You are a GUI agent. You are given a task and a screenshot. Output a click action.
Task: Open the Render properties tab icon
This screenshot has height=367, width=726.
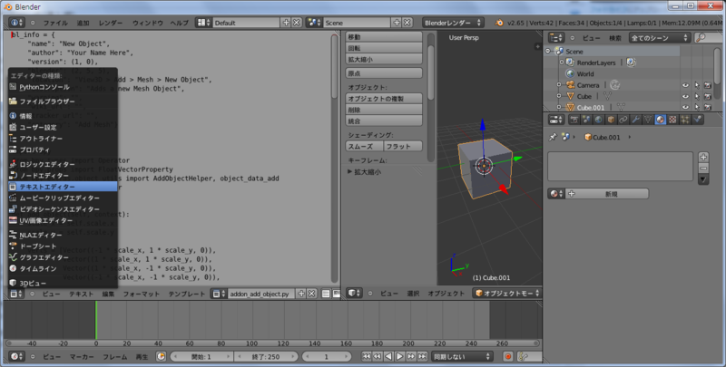pyautogui.click(x=574, y=120)
